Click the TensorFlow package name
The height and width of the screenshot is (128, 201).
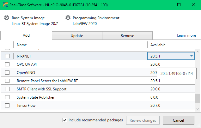click(x=26, y=106)
